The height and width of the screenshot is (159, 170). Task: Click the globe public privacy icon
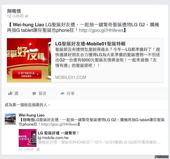[26, 16]
